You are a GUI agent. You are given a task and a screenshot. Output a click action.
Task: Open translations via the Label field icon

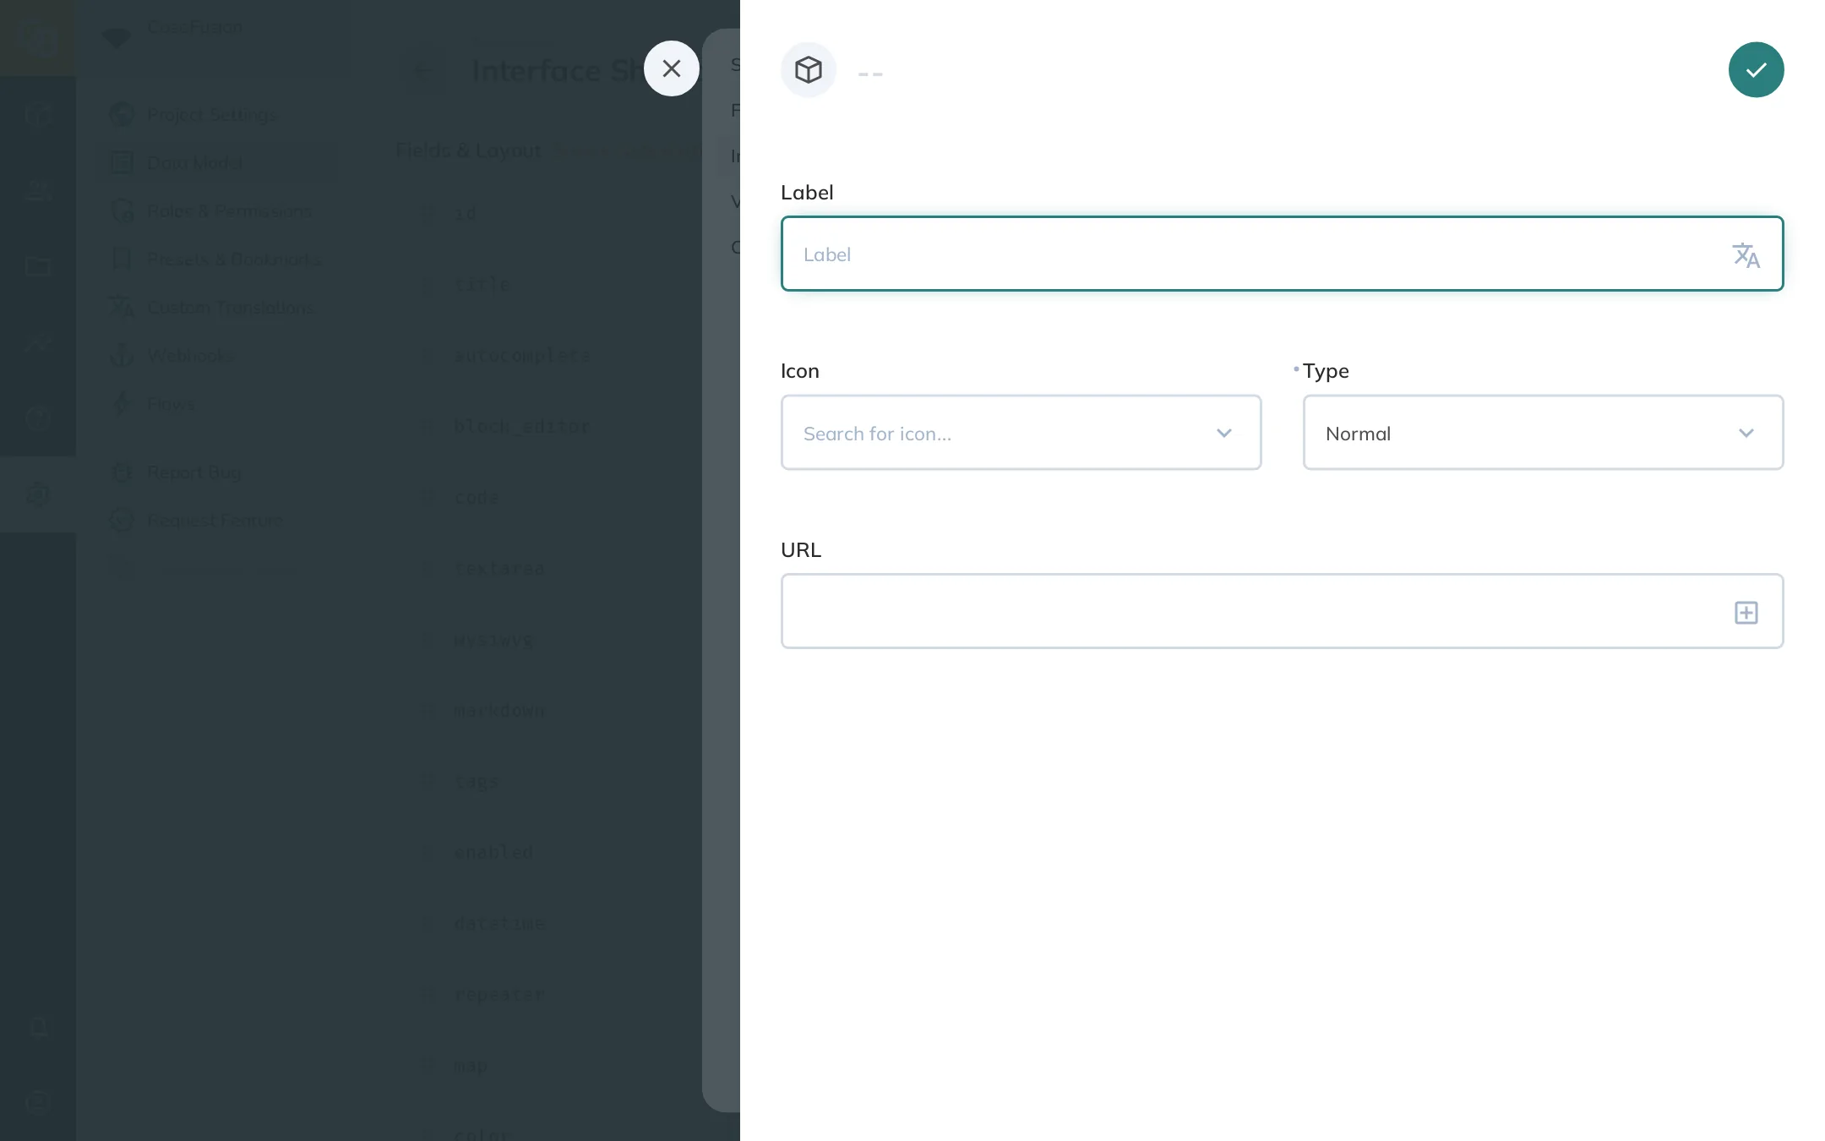pyautogui.click(x=1746, y=254)
